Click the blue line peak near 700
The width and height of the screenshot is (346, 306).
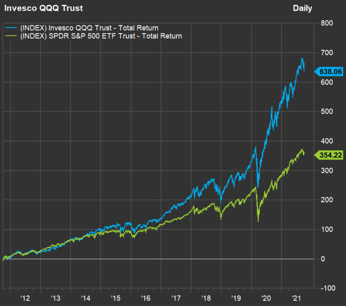point(302,58)
